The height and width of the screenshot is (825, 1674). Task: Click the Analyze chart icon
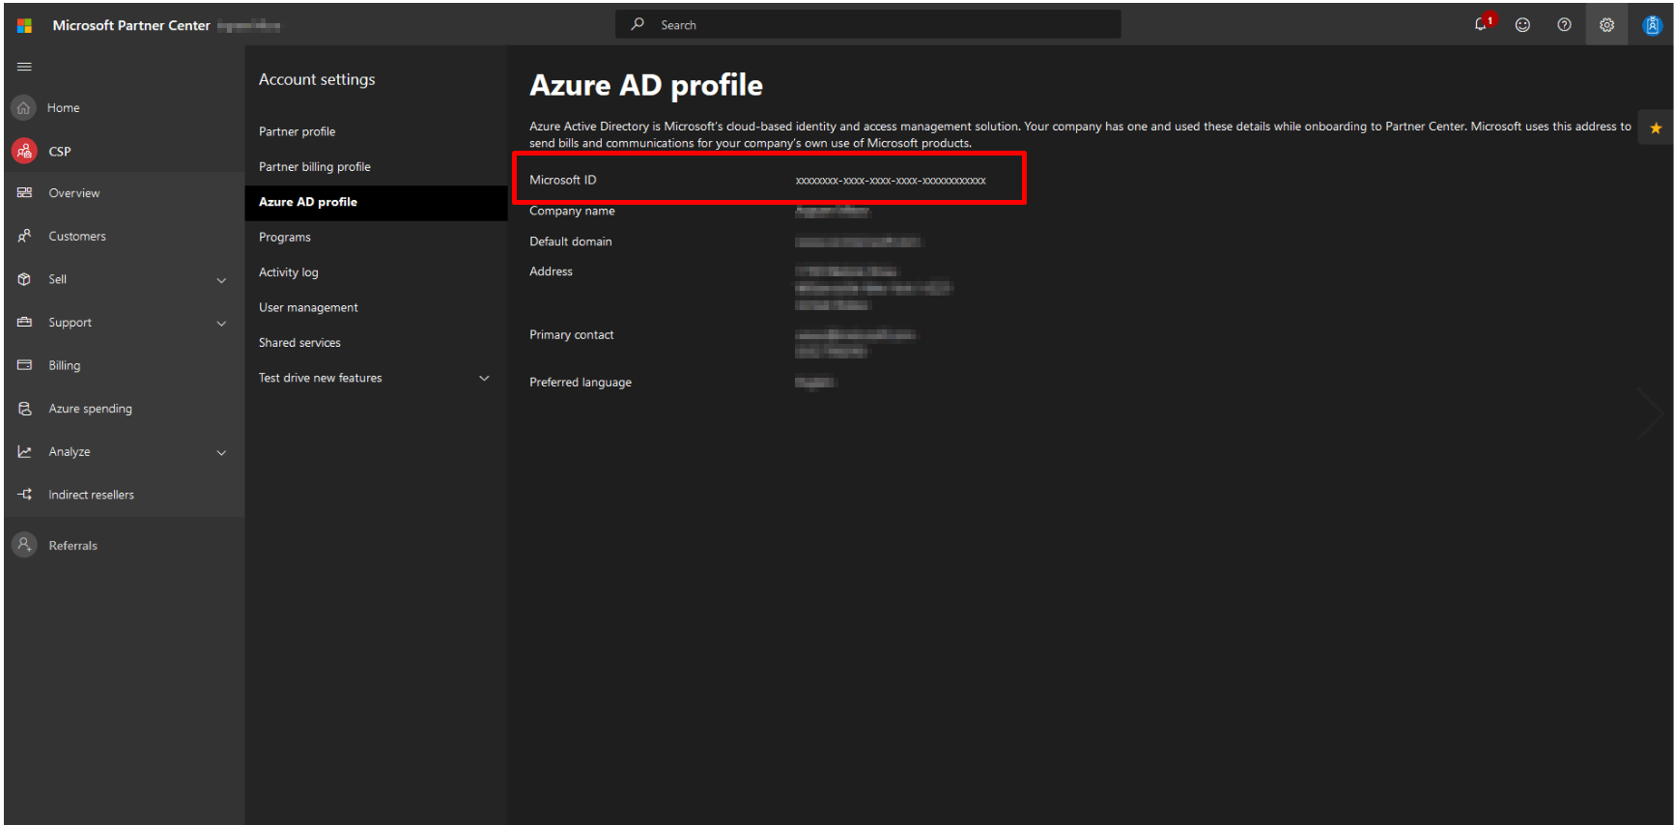[x=25, y=451]
